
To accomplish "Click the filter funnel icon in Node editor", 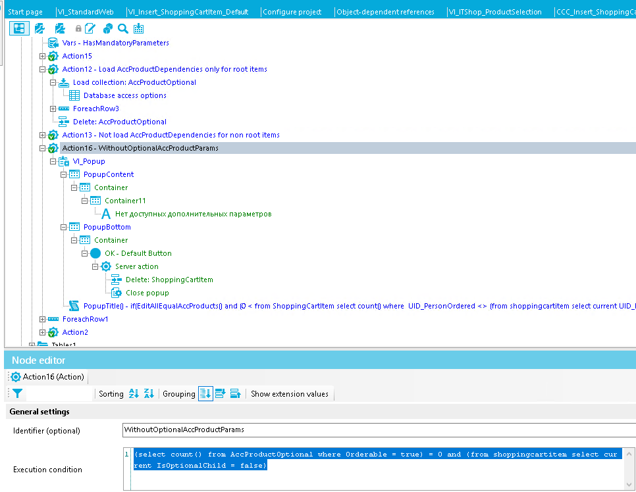I will pos(17,393).
